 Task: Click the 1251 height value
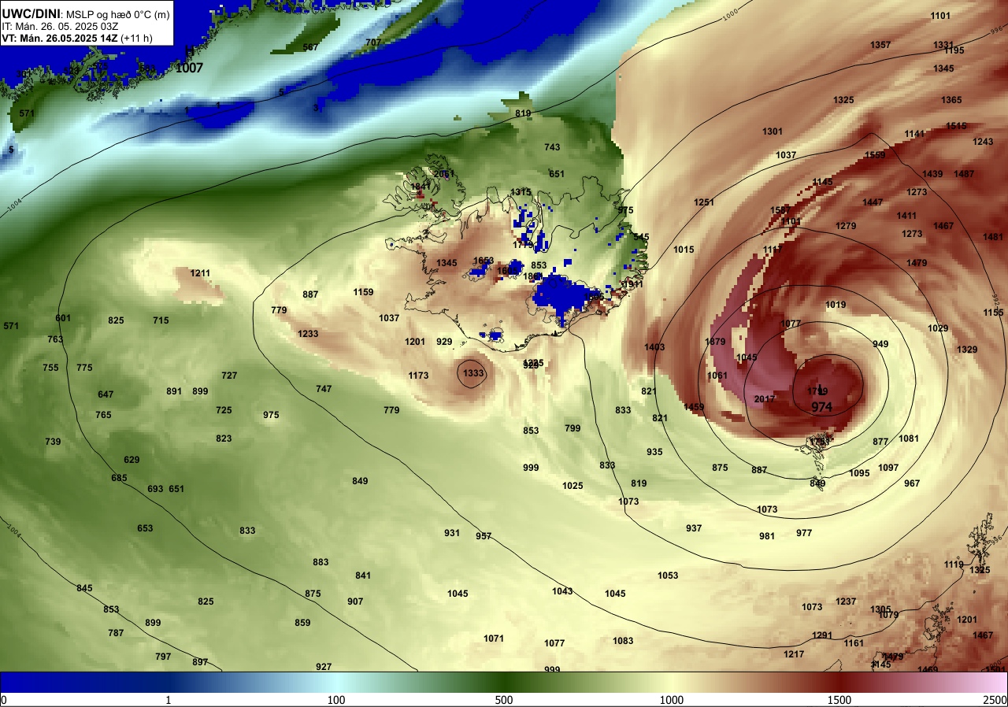pos(704,202)
